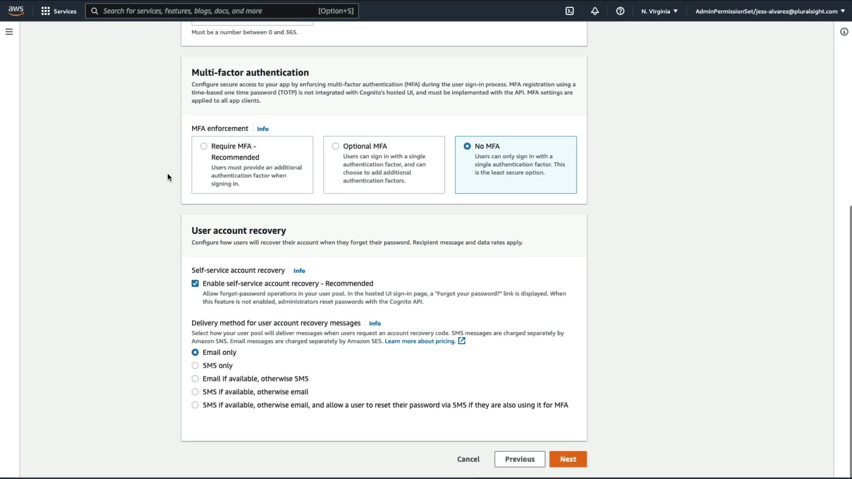Select SMS only delivery method
This screenshot has height=479, width=852.
[195, 365]
